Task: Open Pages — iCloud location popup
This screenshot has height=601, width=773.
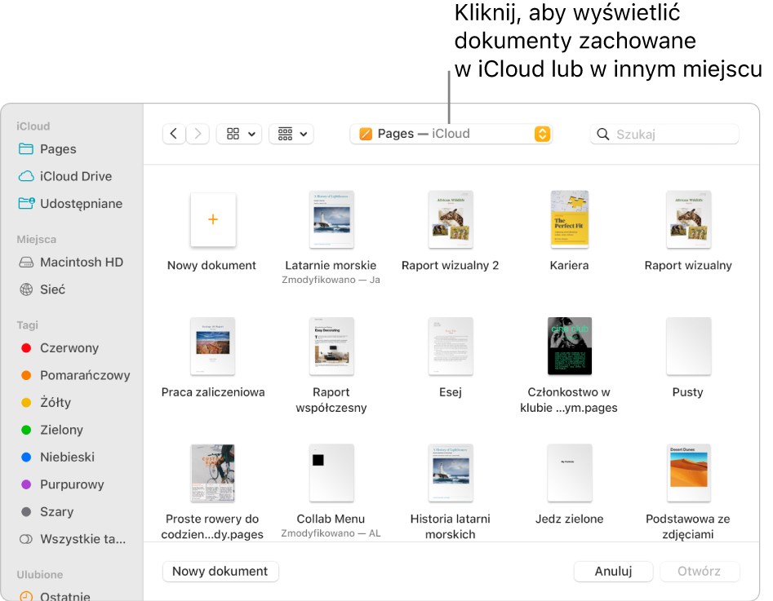Action: click(451, 134)
